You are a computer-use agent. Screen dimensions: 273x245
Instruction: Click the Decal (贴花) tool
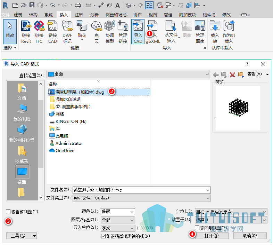[x=82, y=31]
